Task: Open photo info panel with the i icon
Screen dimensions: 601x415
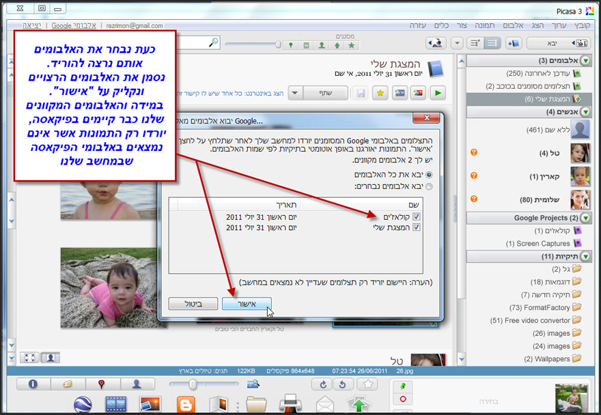Action: pos(33,384)
